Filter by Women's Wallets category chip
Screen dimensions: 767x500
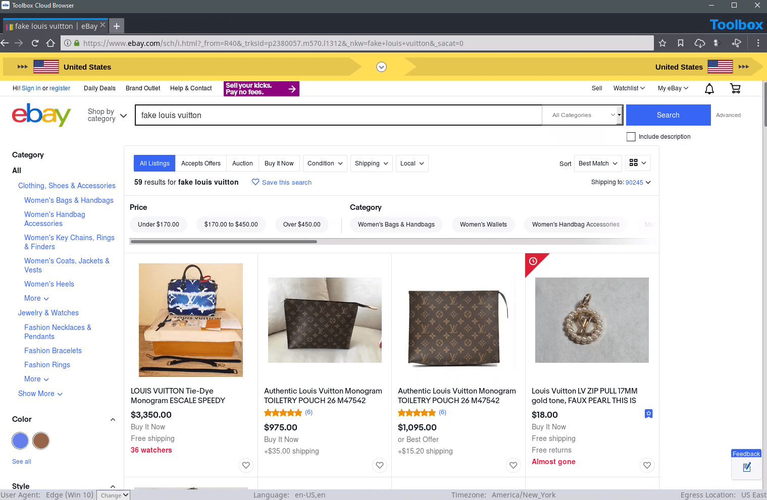[483, 225]
